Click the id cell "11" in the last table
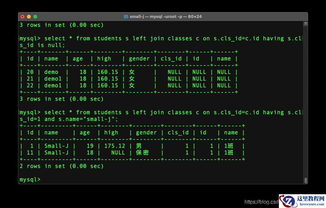Viewport: 326px width, 208px height. click(30, 153)
